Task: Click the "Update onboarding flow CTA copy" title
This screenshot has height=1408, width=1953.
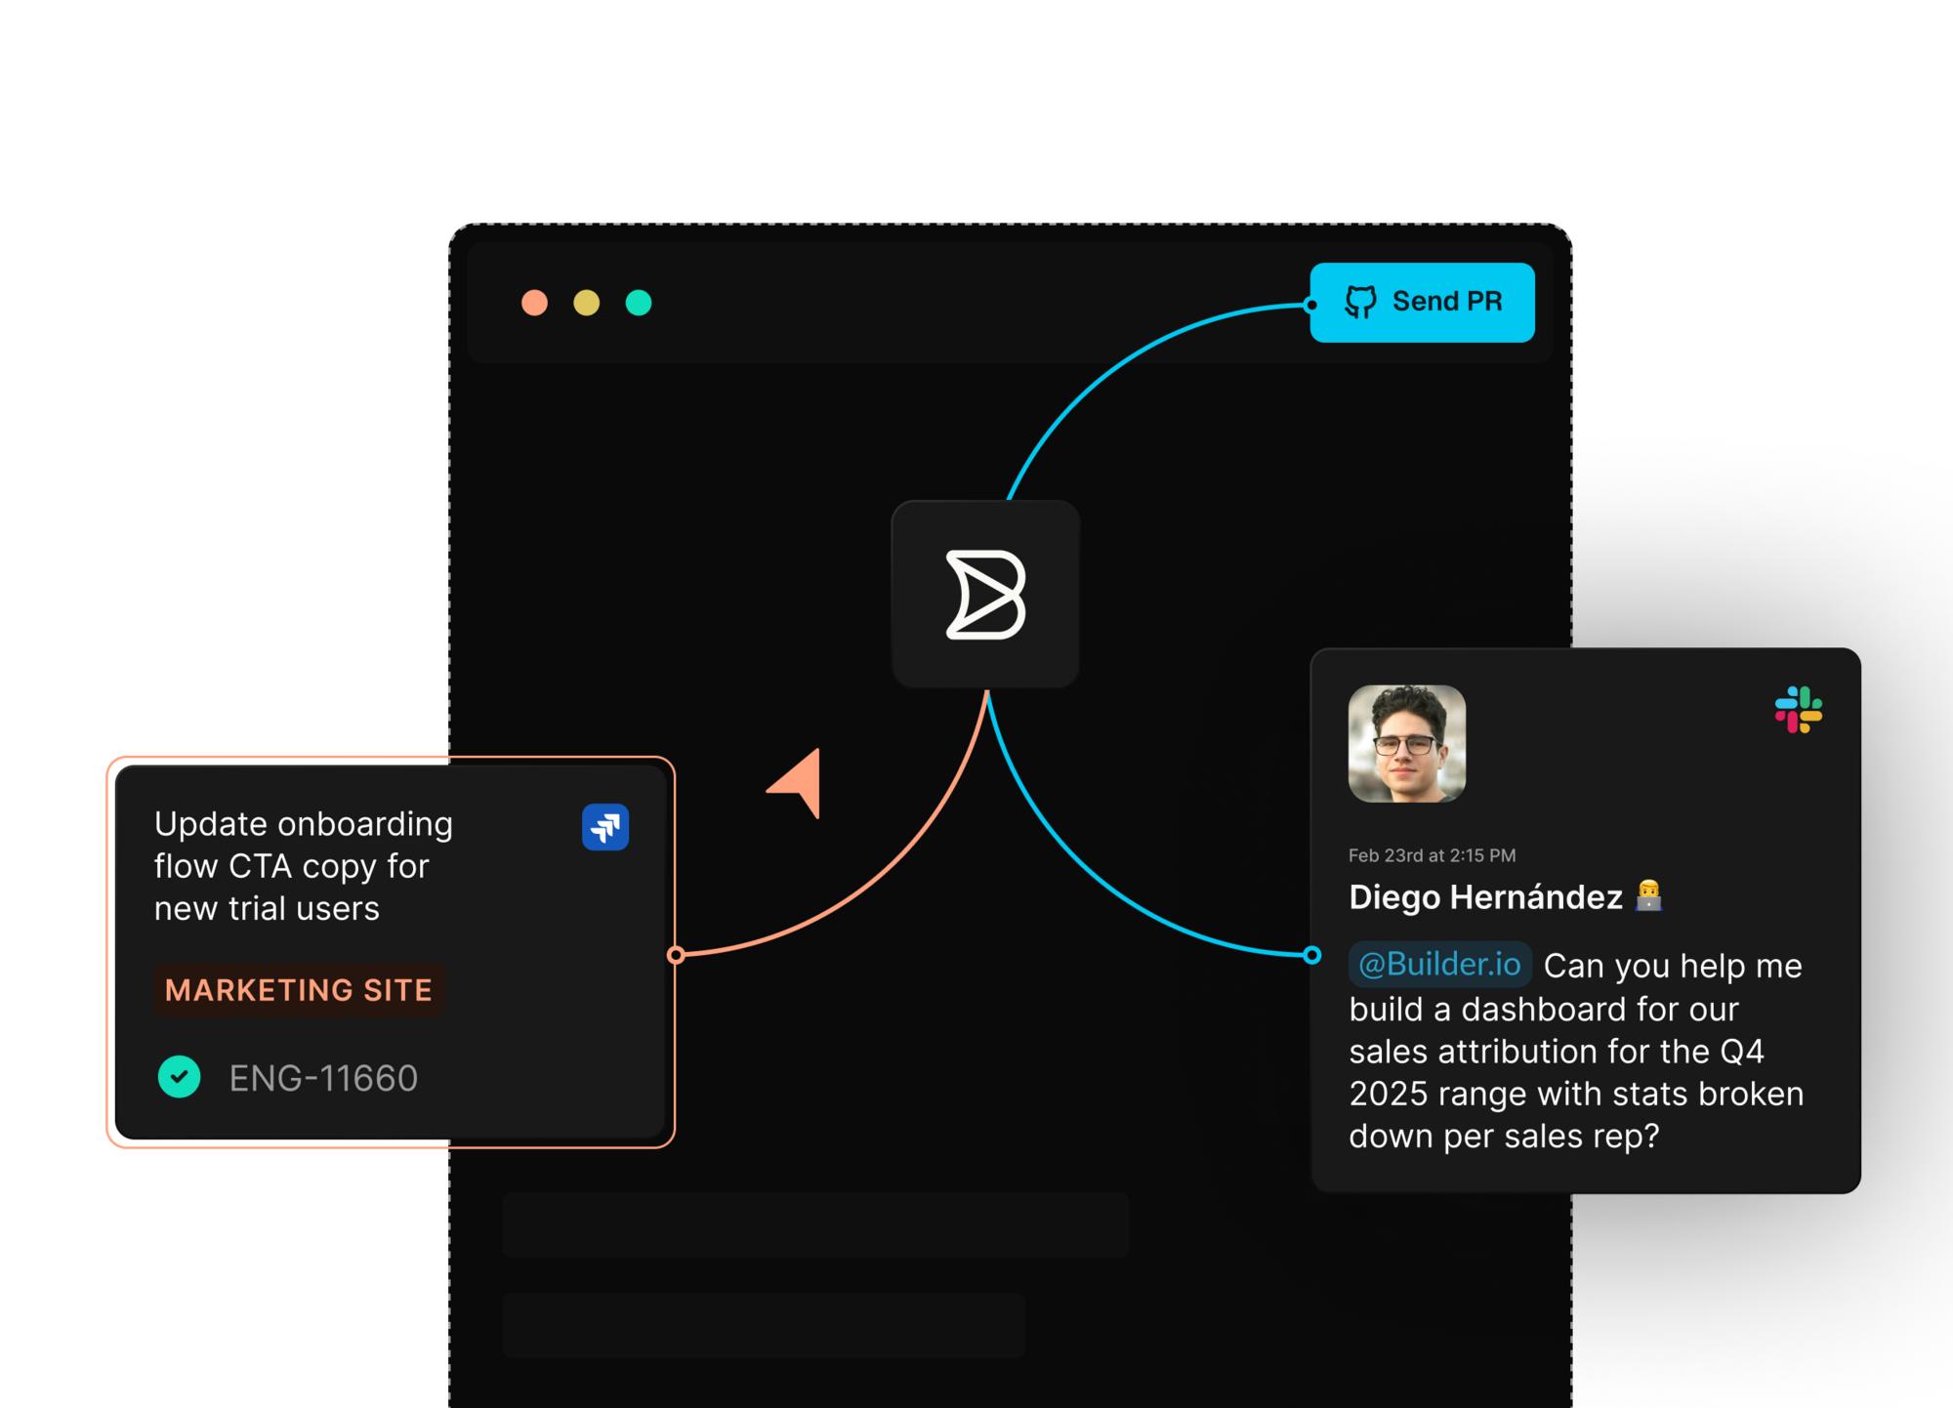Action: [x=304, y=866]
